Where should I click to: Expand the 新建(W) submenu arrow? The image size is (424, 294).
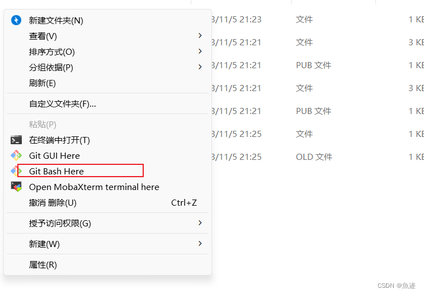200,244
